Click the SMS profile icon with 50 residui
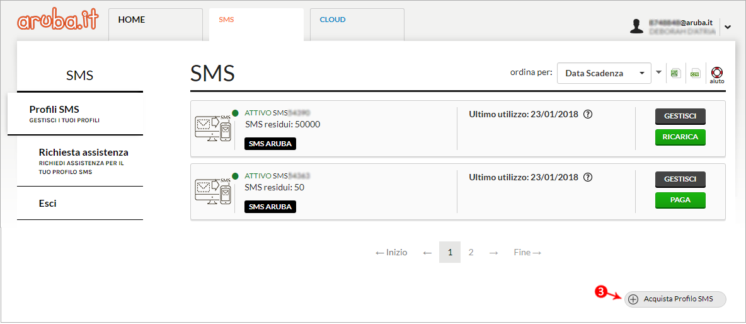This screenshot has height=324, width=746. coord(213,192)
